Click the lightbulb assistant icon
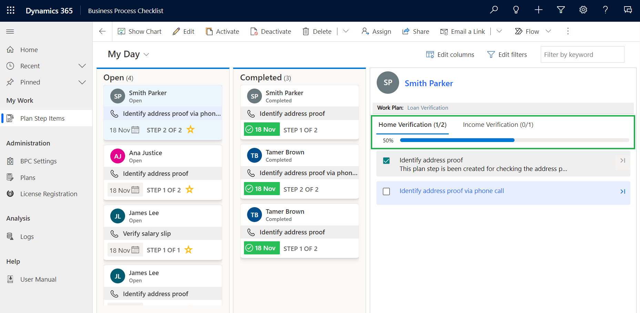The width and height of the screenshot is (640, 313). coord(516,10)
